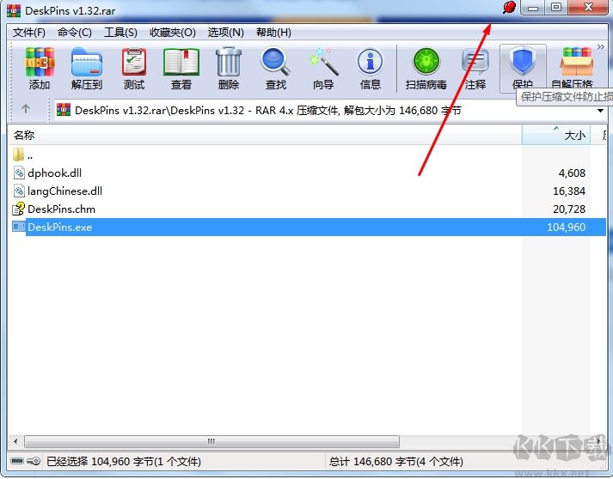Viewport: 613px width, 479px height.
Task: Click the DeskPins.chm file icon
Action: (x=19, y=209)
